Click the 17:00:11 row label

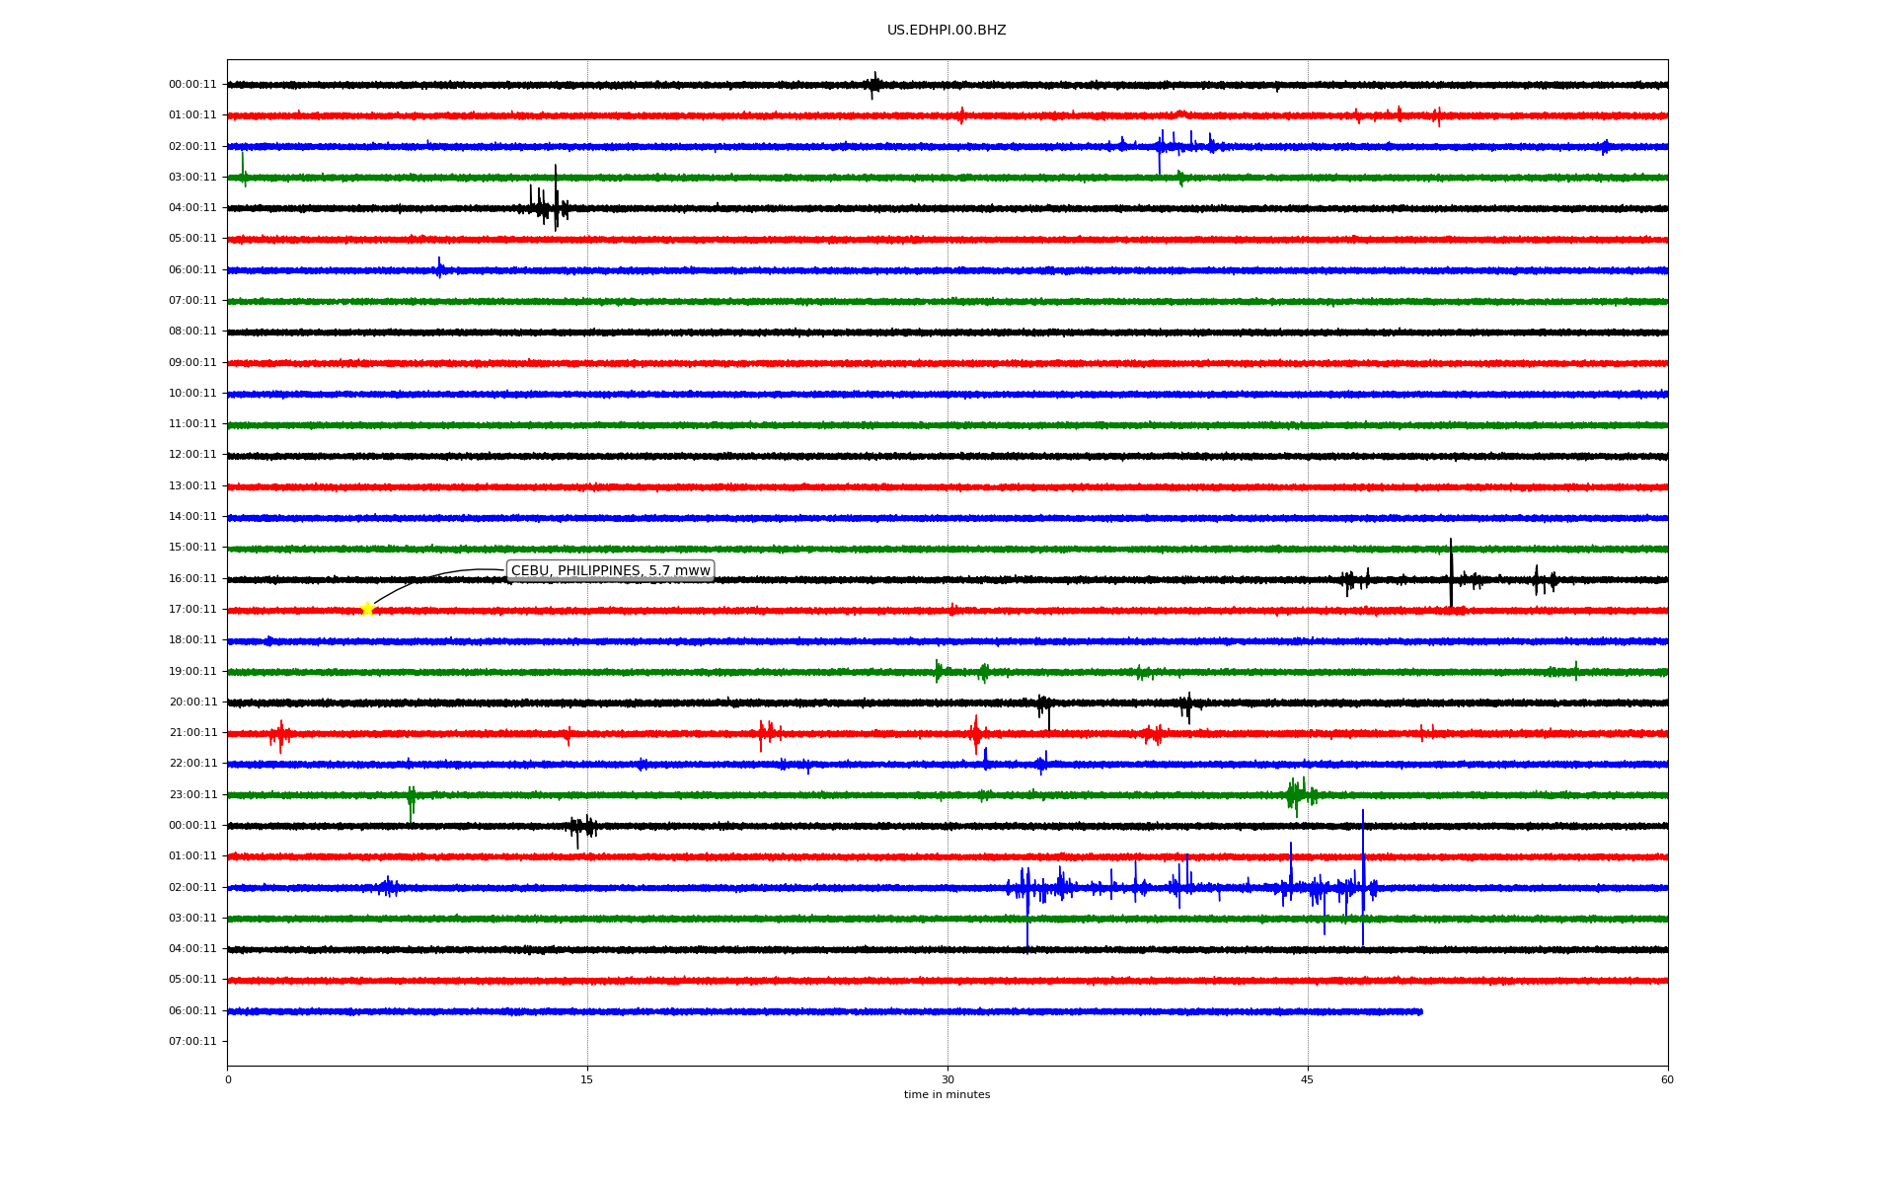(192, 609)
